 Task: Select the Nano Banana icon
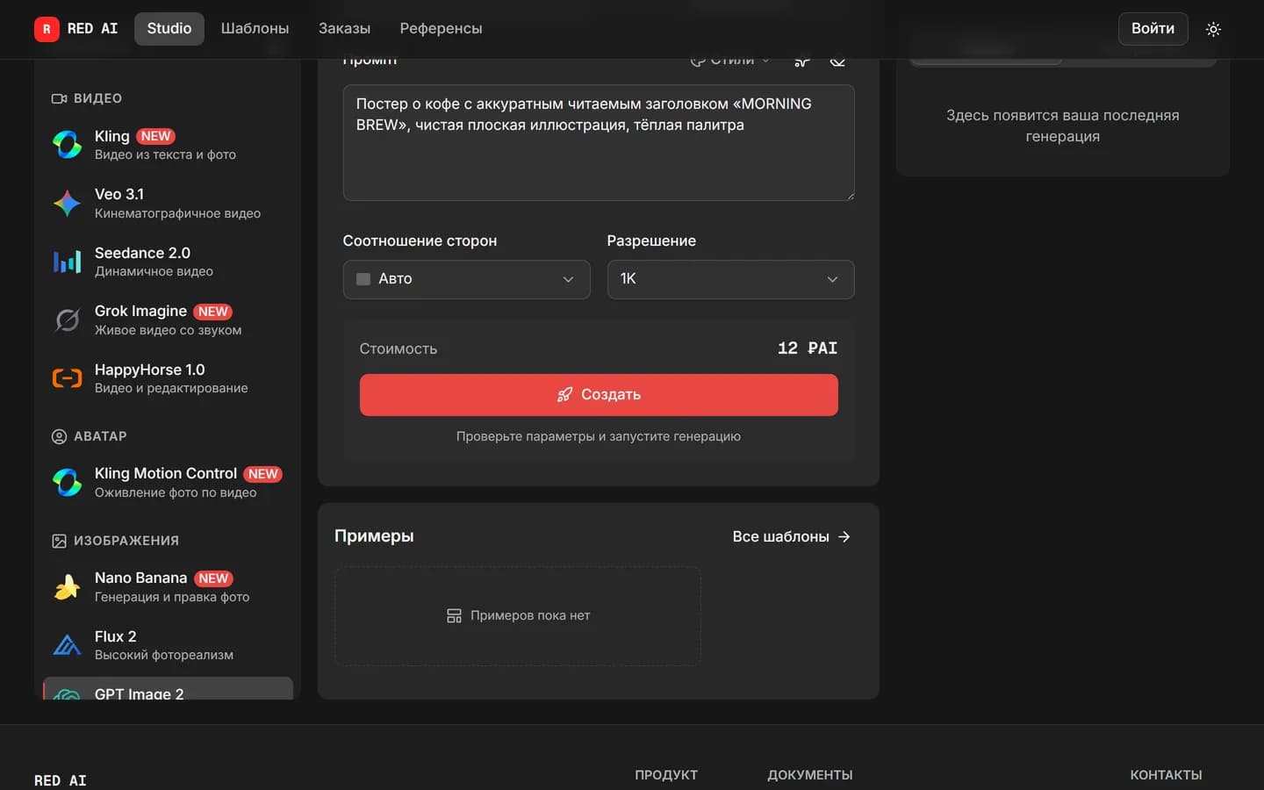pos(67,586)
